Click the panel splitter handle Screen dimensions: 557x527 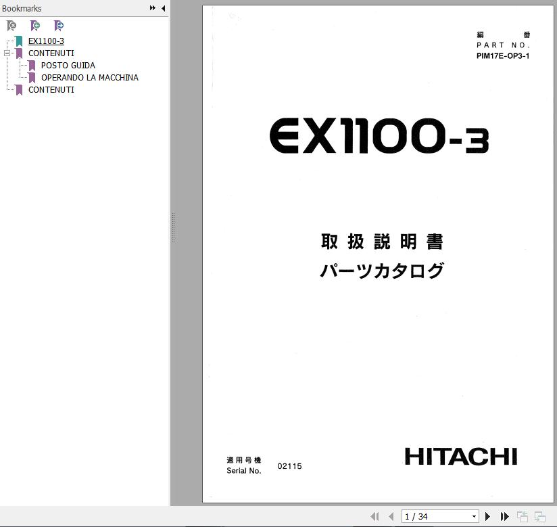173,227
